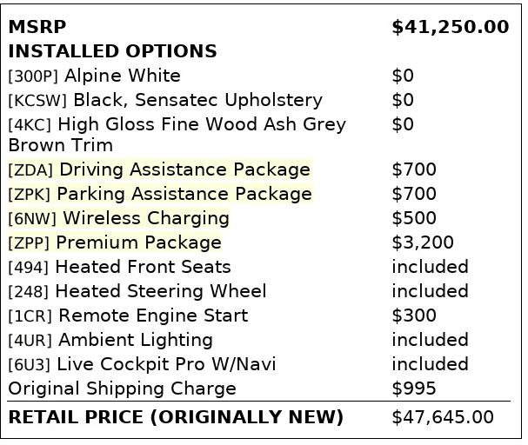Click the MSRP price $41,250.00
528x445 pixels.
tap(451, 27)
